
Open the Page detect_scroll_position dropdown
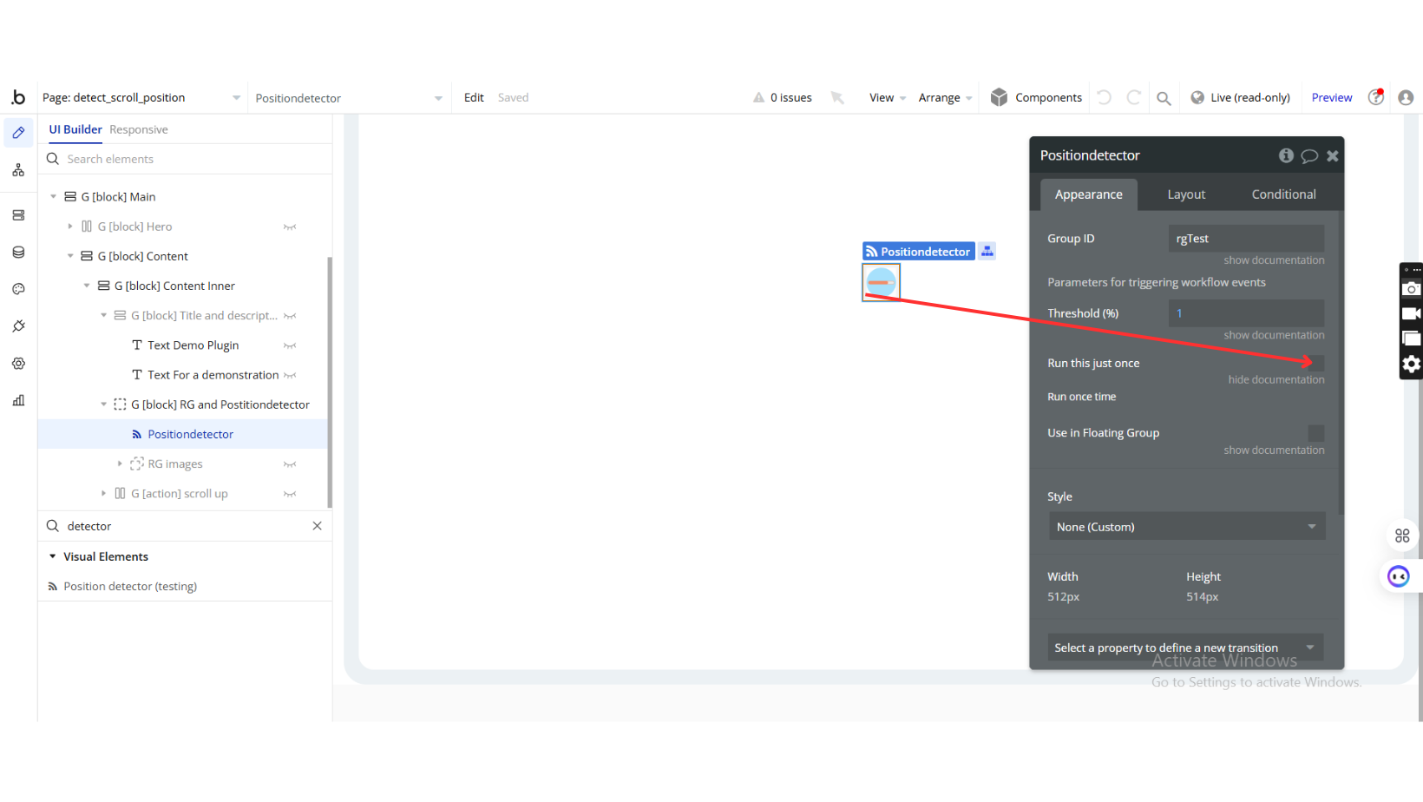coord(141,97)
